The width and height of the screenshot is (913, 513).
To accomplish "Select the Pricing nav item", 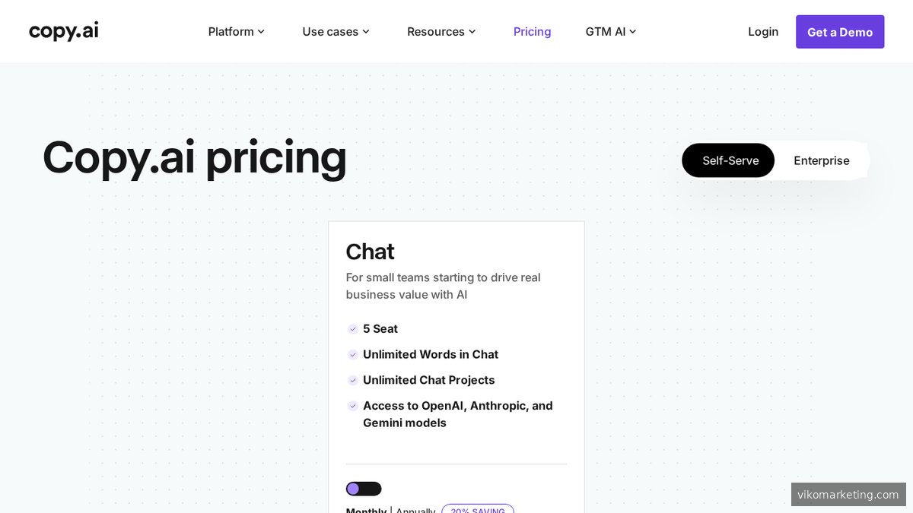I will [x=532, y=31].
